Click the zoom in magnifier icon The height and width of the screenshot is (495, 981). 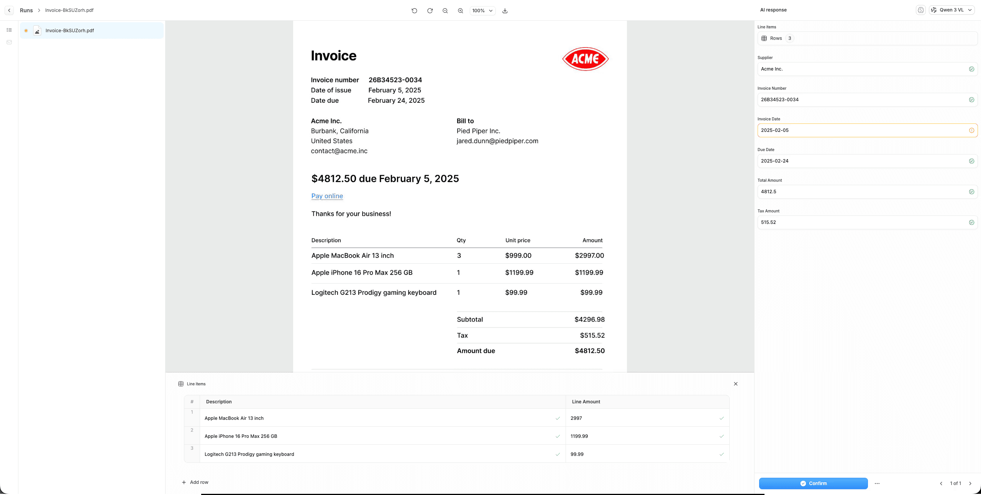pyautogui.click(x=460, y=11)
